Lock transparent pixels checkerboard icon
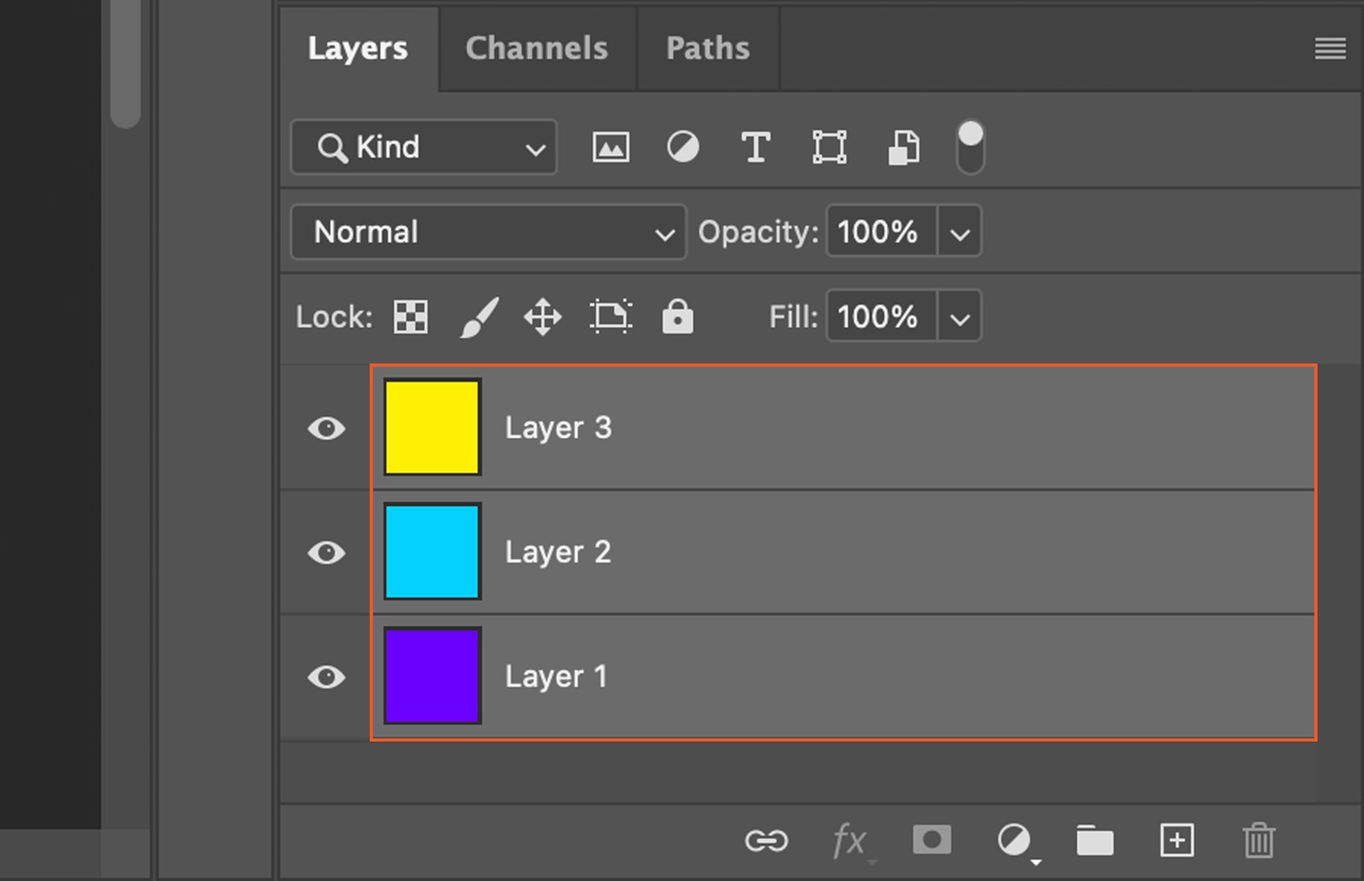1364x881 pixels. pos(411,317)
